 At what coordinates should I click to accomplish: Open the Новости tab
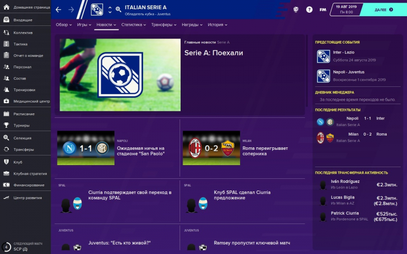pyautogui.click(x=106, y=24)
